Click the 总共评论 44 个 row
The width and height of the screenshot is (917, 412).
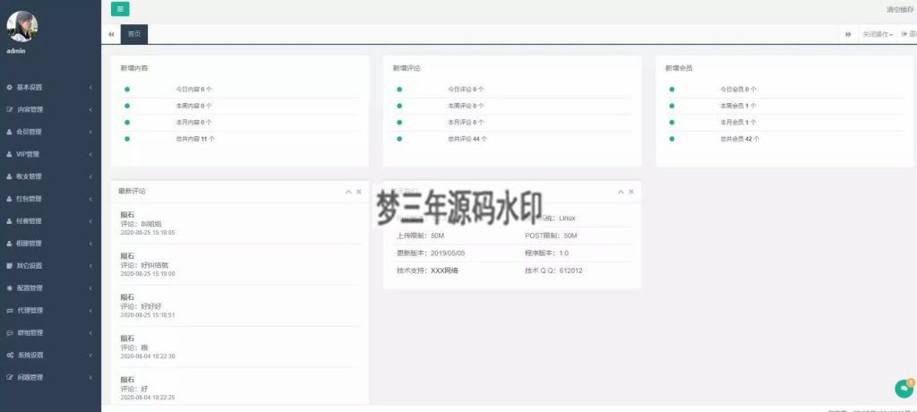point(511,139)
